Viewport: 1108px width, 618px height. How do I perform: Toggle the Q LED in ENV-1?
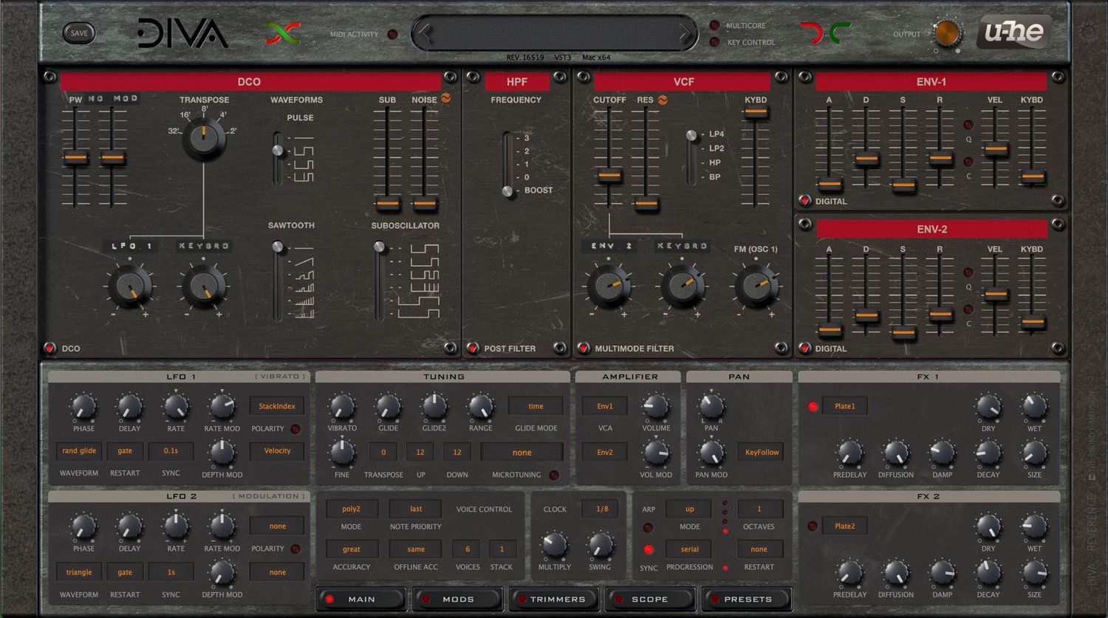(968, 125)
